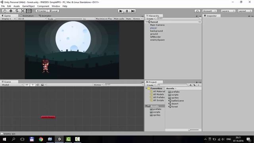Select the forest scene asset
Viewport: 254px width, 143px height.
pos(173,107)
